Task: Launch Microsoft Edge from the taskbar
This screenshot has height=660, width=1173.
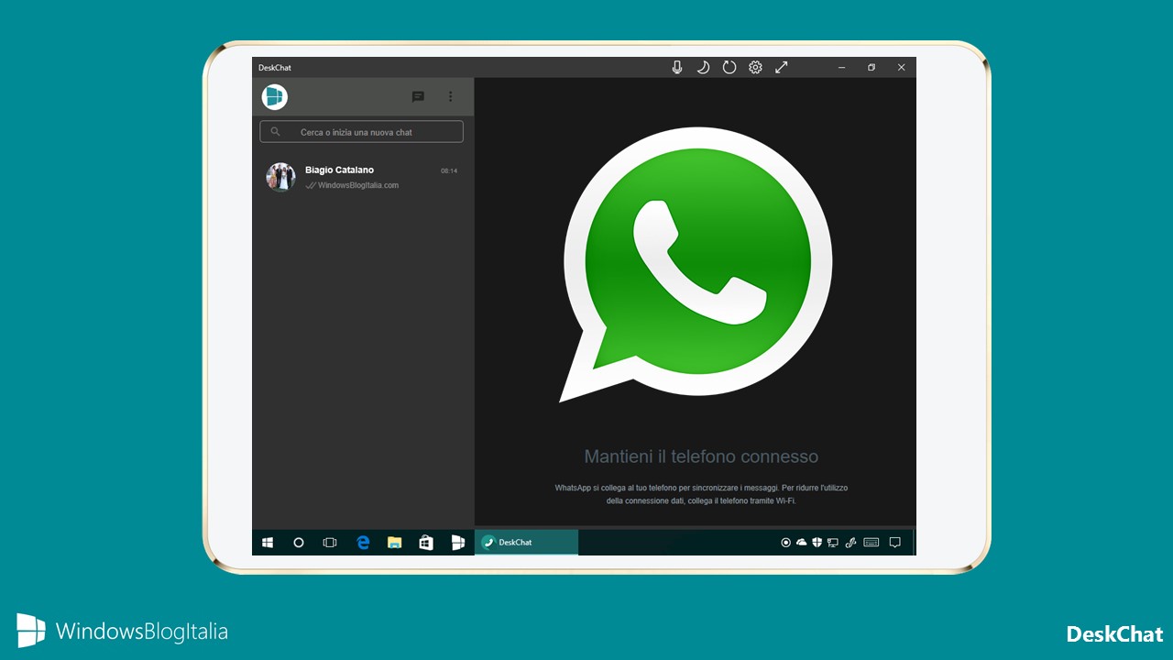Action: [363, 543]
